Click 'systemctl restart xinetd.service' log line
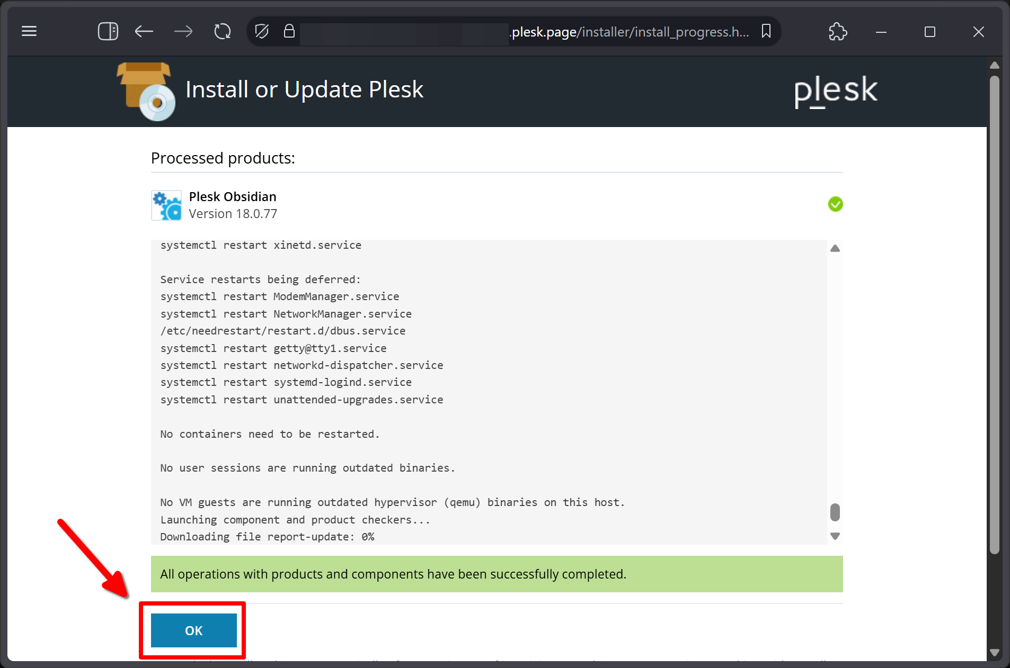 coord(261,245)
